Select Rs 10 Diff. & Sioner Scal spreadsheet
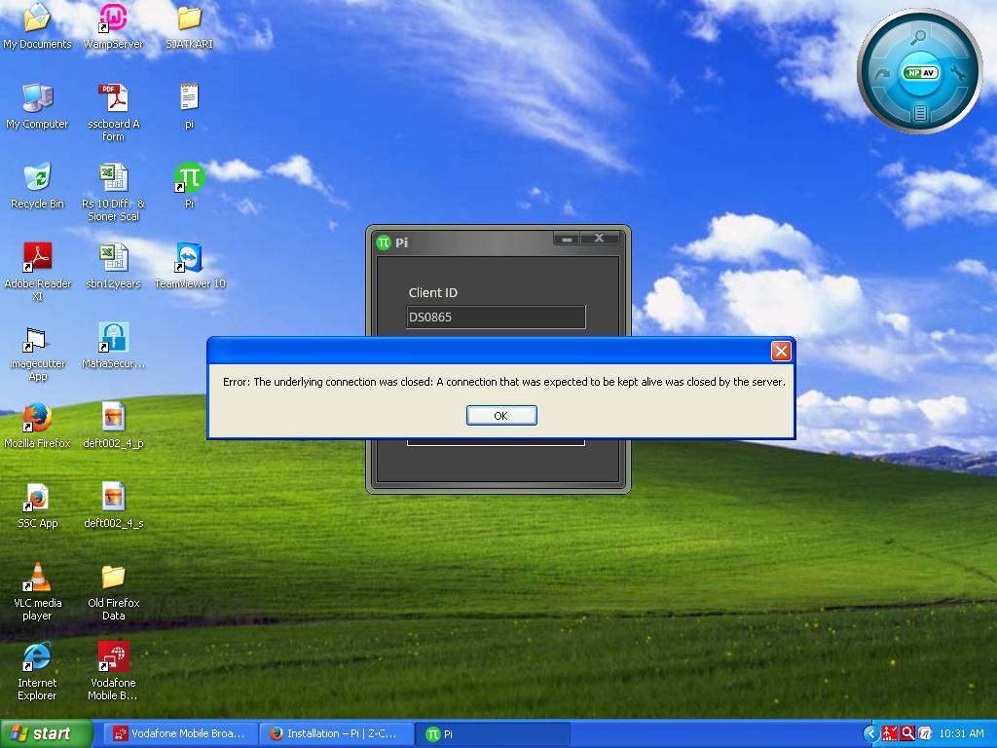 (113, 193)
